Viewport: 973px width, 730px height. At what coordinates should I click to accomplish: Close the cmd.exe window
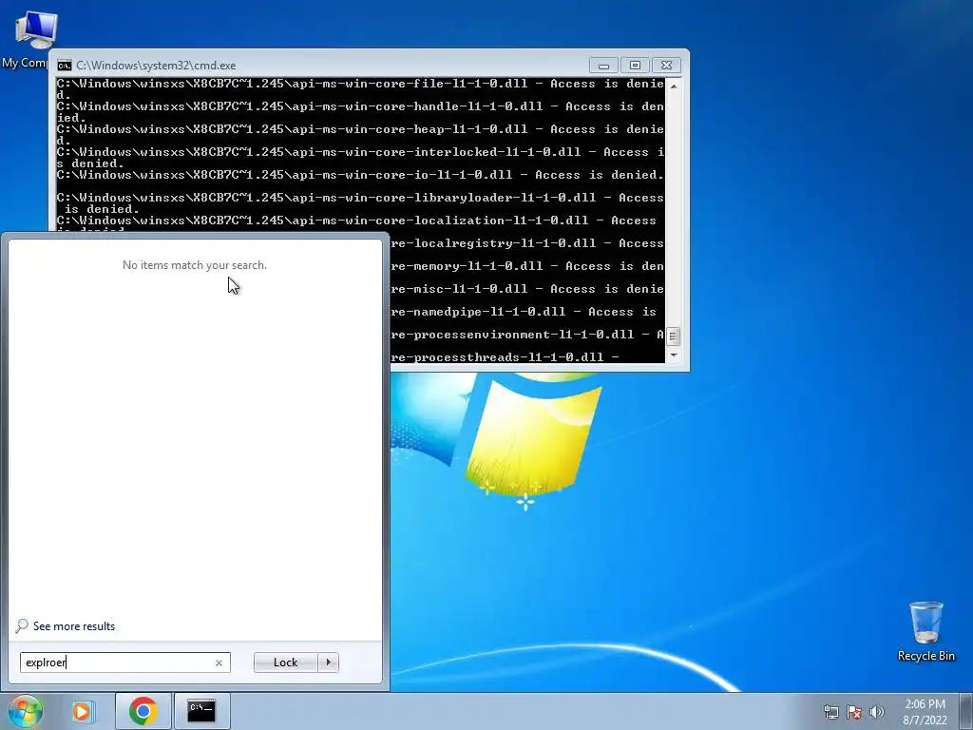(666, 66)
